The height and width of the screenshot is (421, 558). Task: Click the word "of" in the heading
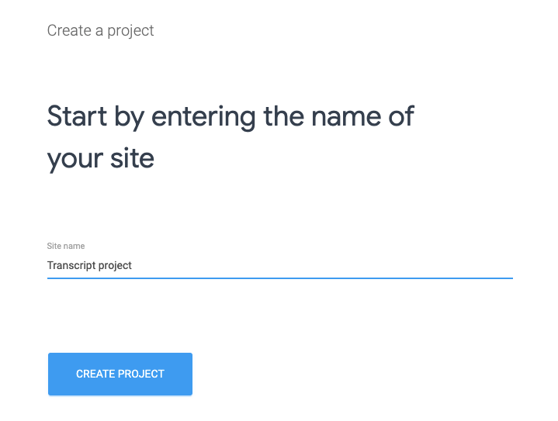click(x=400, y=117)
